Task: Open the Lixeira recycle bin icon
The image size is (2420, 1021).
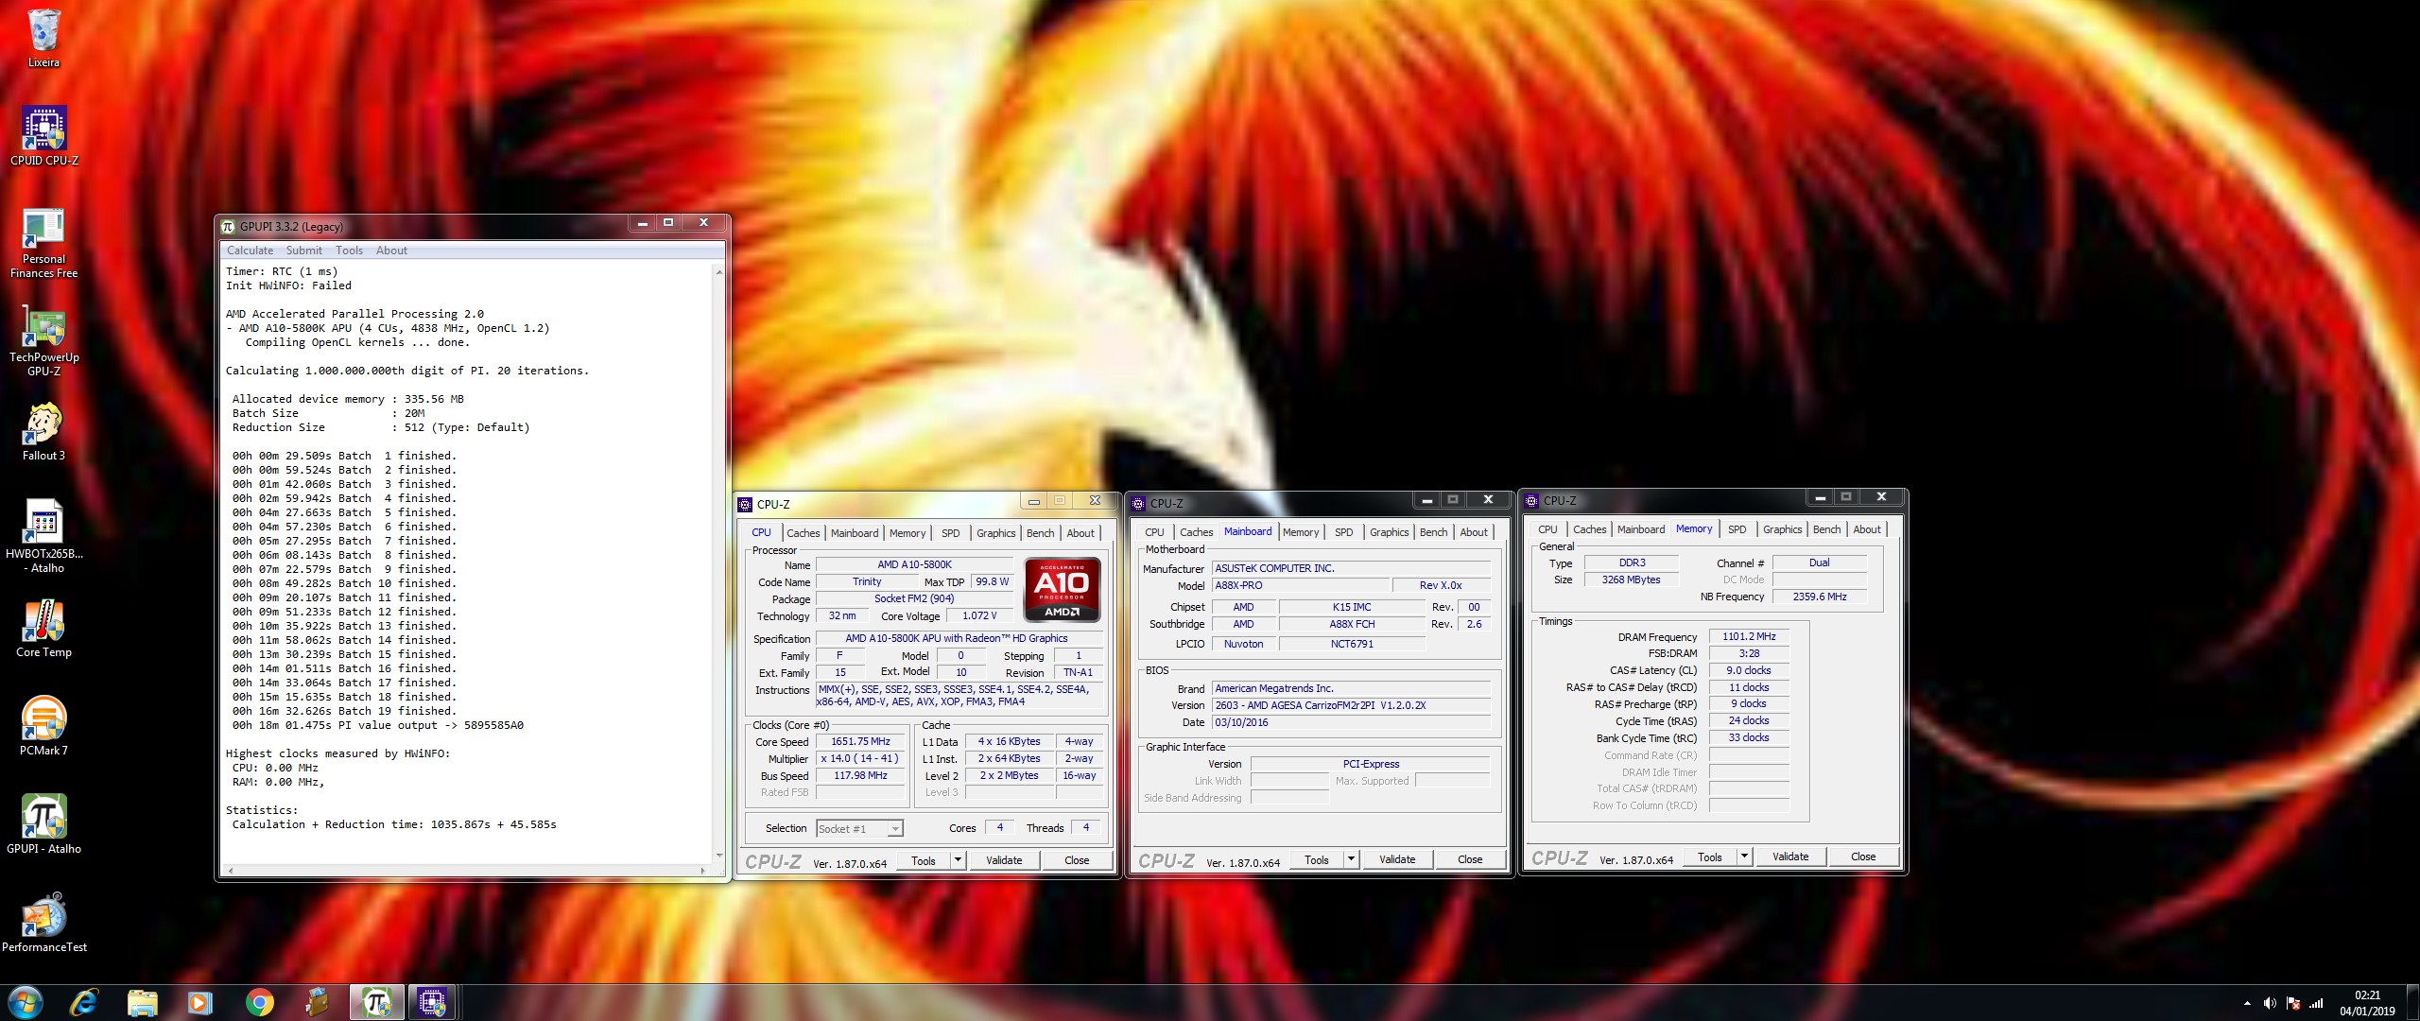Action: click(43, 38)
